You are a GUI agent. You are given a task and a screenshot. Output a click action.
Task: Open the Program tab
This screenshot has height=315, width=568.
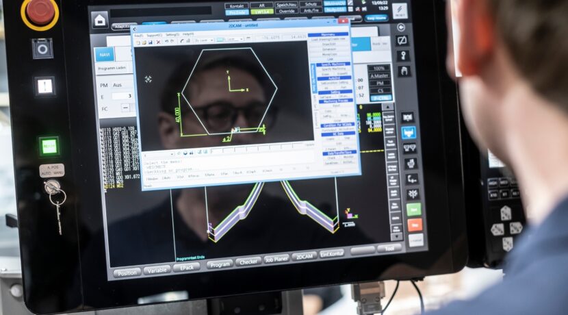(x=220, y=264)
